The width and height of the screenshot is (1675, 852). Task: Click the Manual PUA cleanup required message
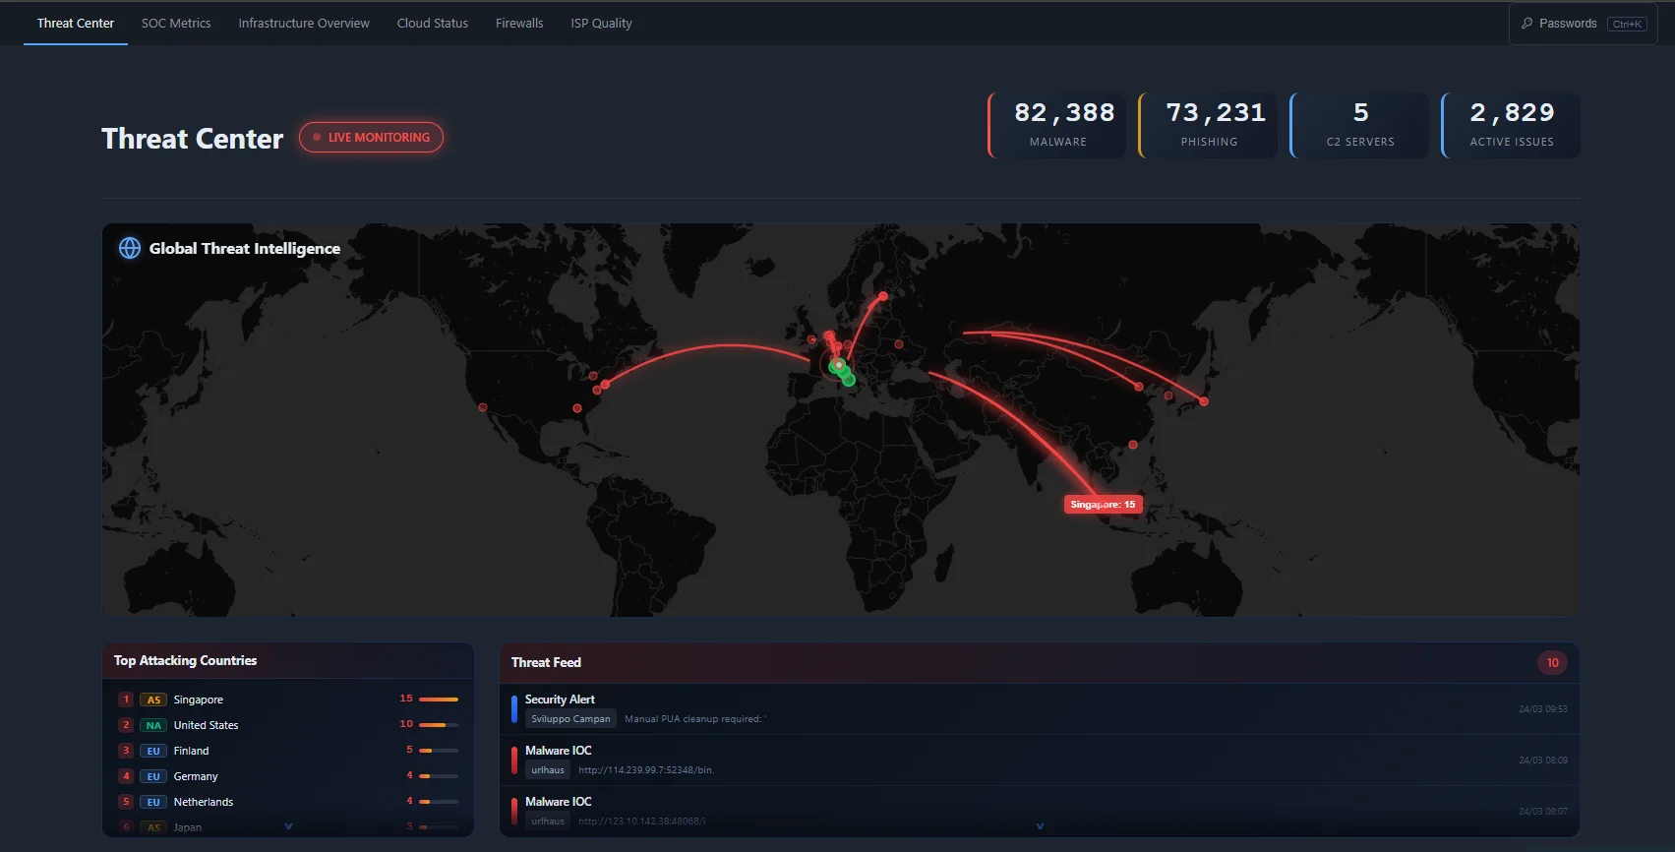[x=694, y=719]
